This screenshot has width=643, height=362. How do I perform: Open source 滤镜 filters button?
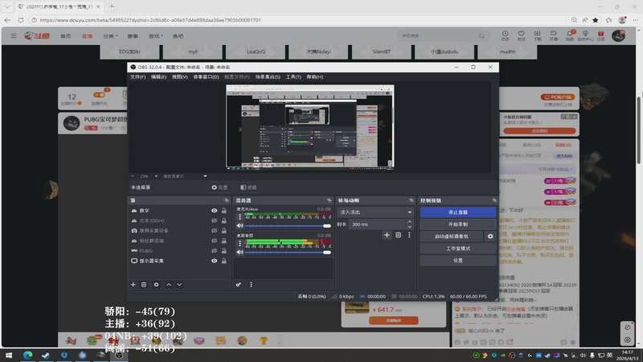pyautogui.click(x=248, y=187)
